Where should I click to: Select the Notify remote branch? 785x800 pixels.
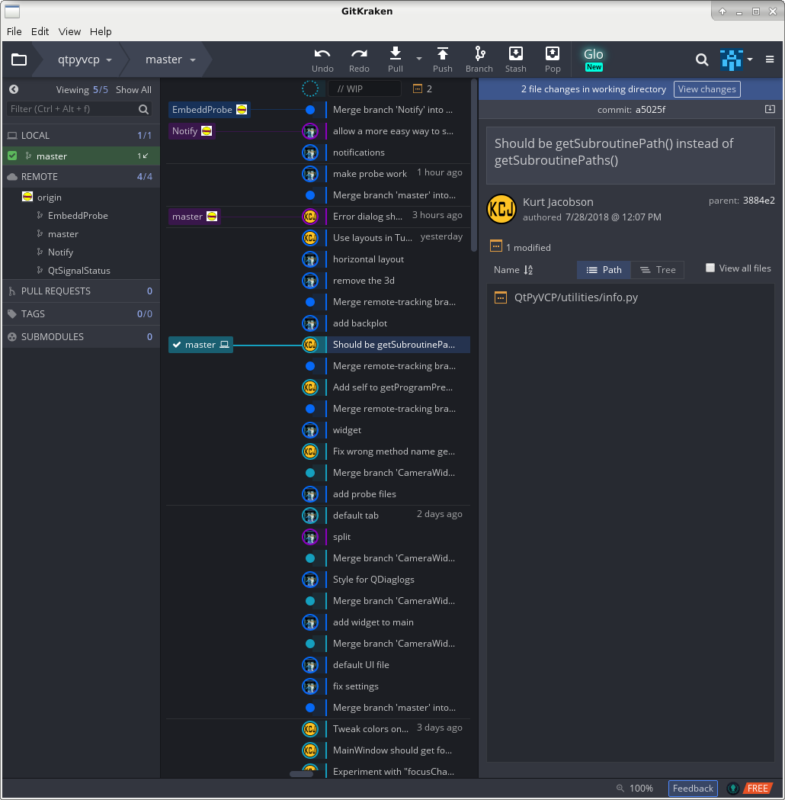61,252
